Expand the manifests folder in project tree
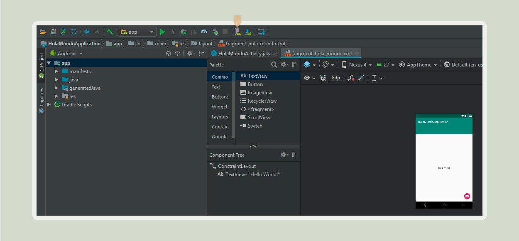 click(56, 71)
